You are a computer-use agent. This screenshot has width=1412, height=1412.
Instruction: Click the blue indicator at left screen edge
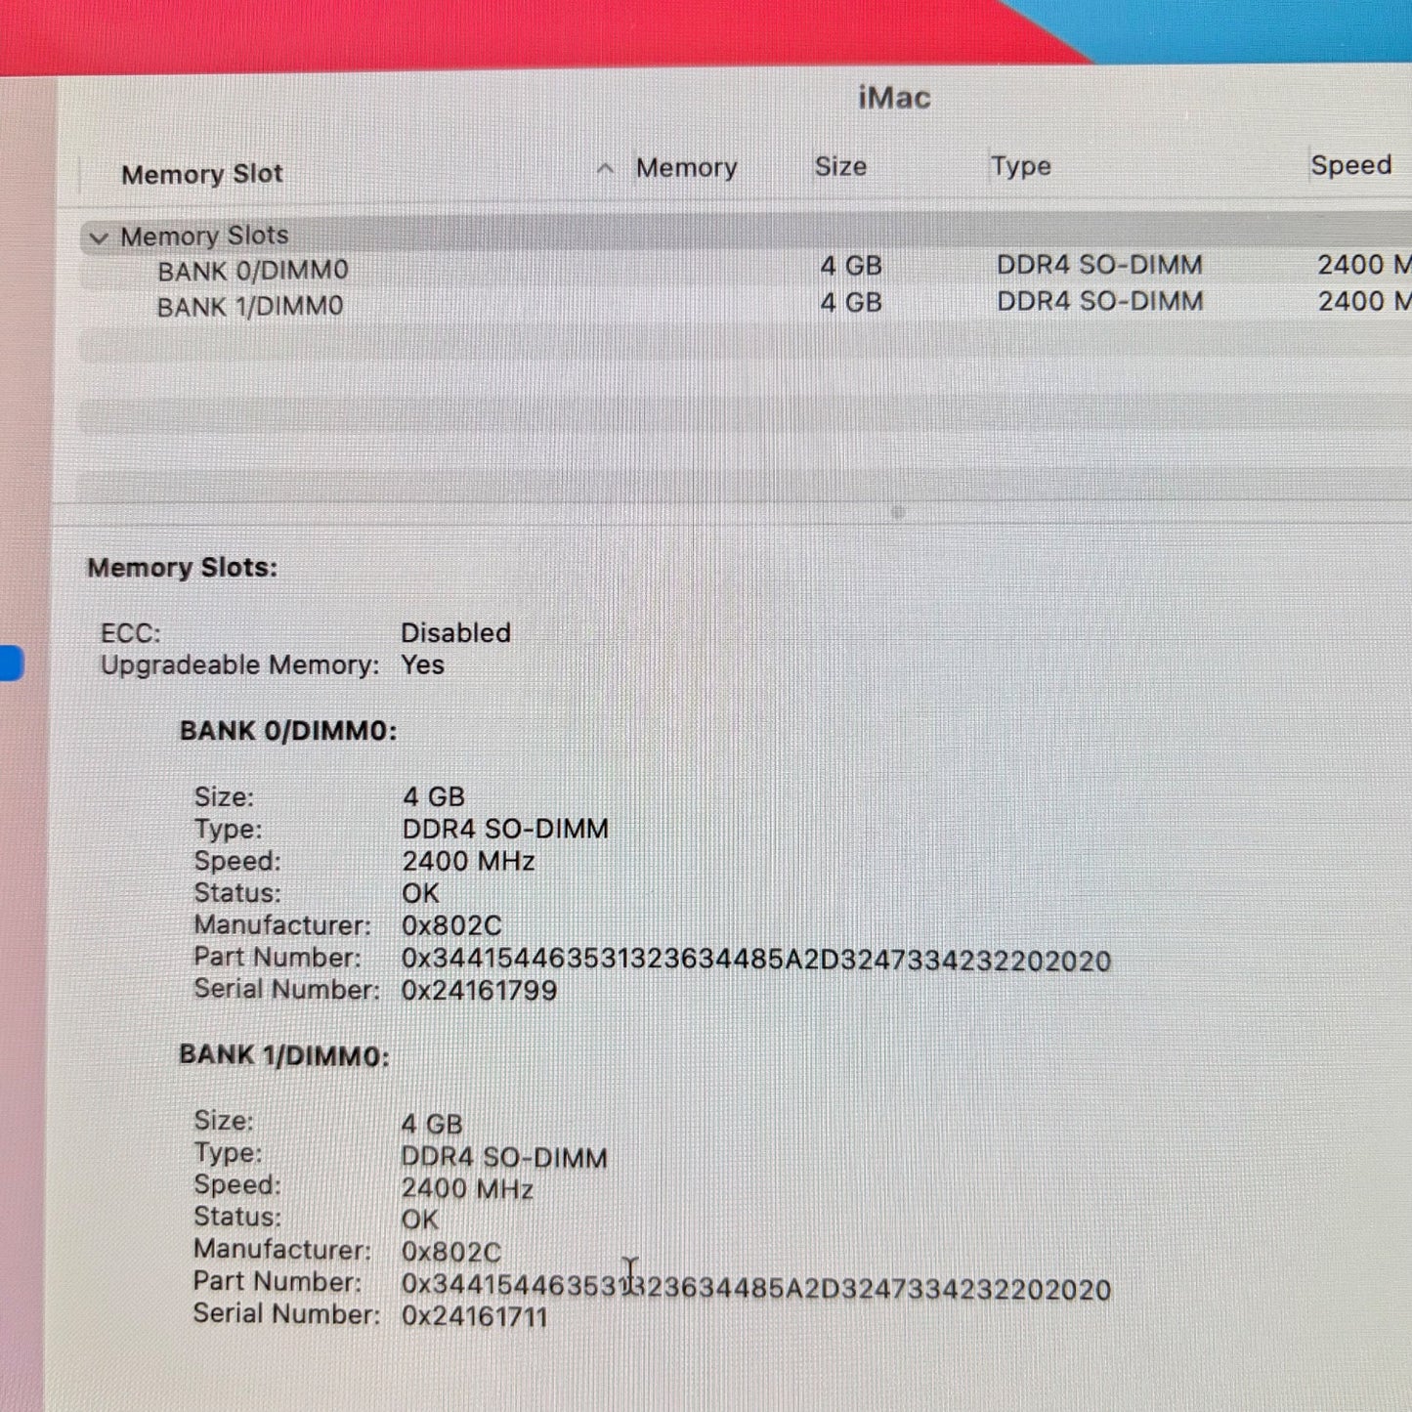point(10,663)
